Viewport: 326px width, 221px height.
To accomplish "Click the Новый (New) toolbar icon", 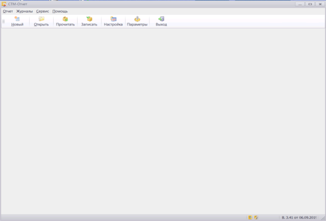I will tap(17, 19).
